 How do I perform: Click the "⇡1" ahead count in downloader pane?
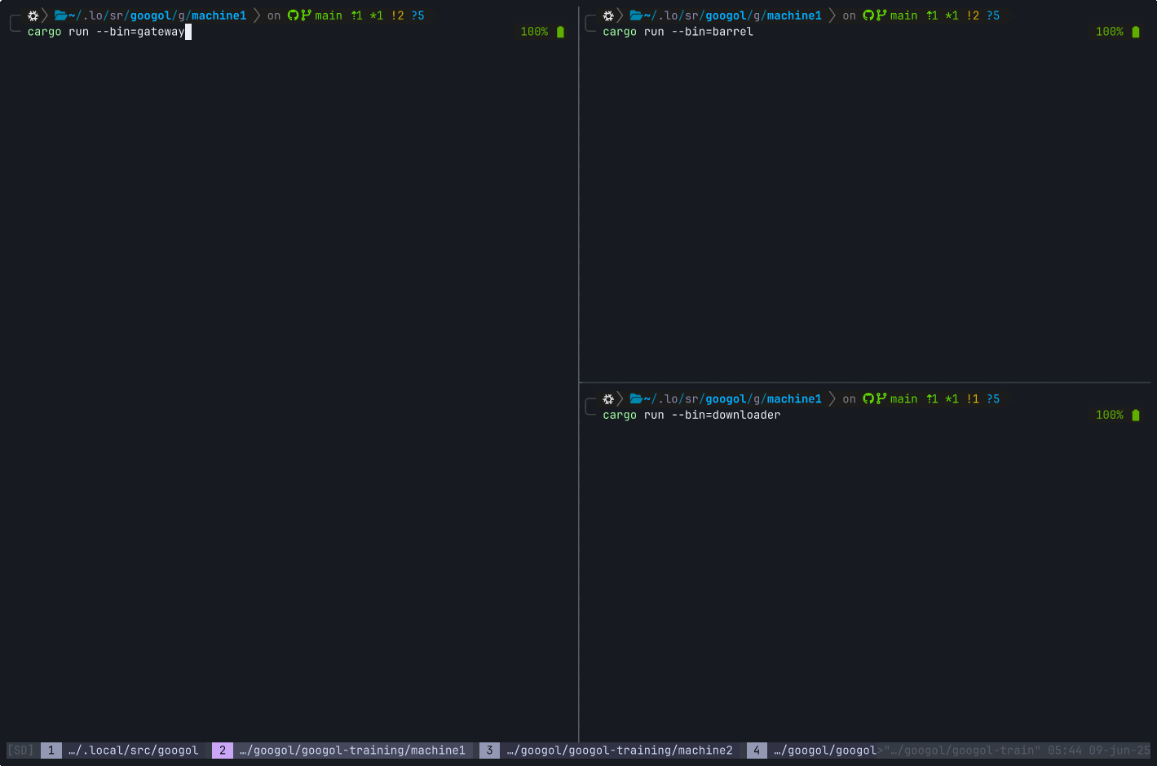931,398
